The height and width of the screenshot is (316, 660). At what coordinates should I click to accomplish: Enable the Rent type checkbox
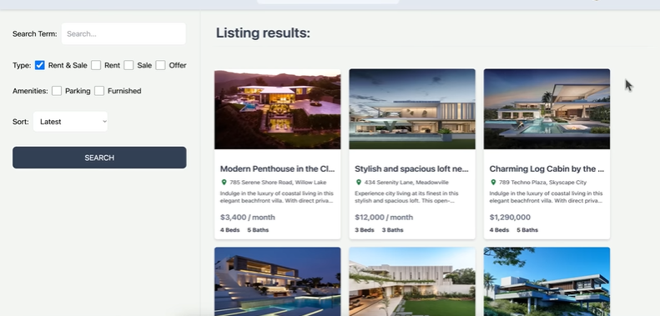tap(96, 65)
